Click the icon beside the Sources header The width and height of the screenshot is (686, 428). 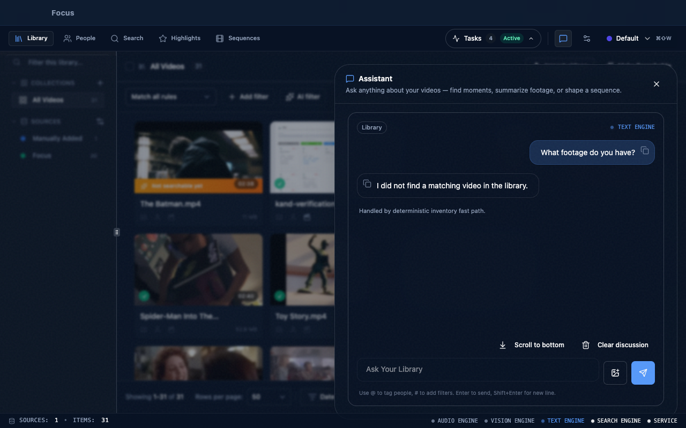click(100, 121)
